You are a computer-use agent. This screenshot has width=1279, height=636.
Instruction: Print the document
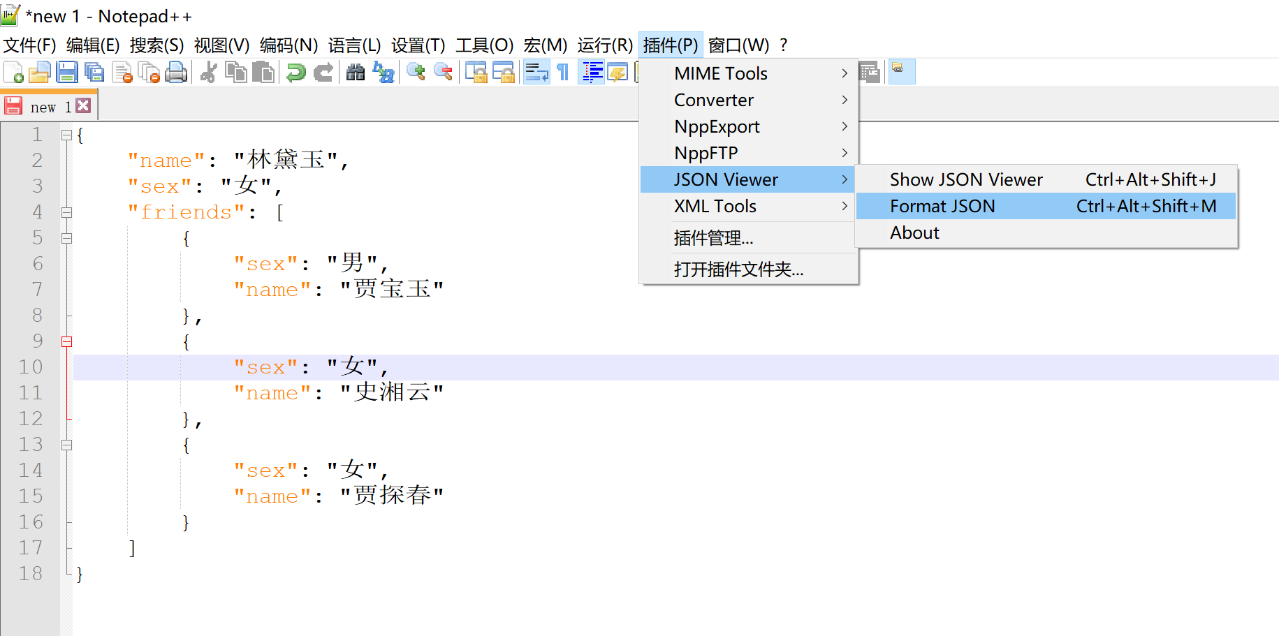pyautogui.click(x=177, y=72)
